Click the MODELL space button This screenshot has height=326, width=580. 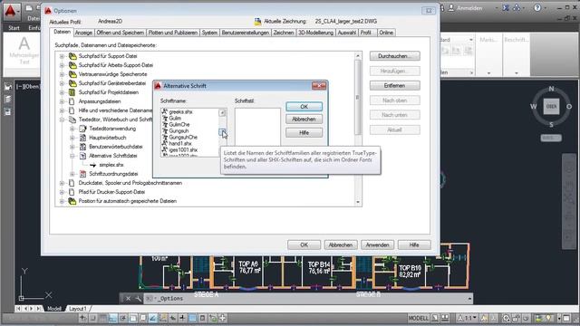(x=419, y=318)
